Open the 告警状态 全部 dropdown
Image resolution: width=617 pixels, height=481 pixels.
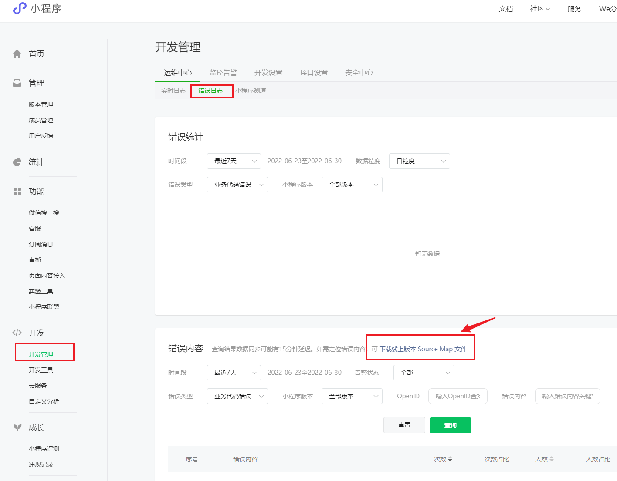[424, 373]
